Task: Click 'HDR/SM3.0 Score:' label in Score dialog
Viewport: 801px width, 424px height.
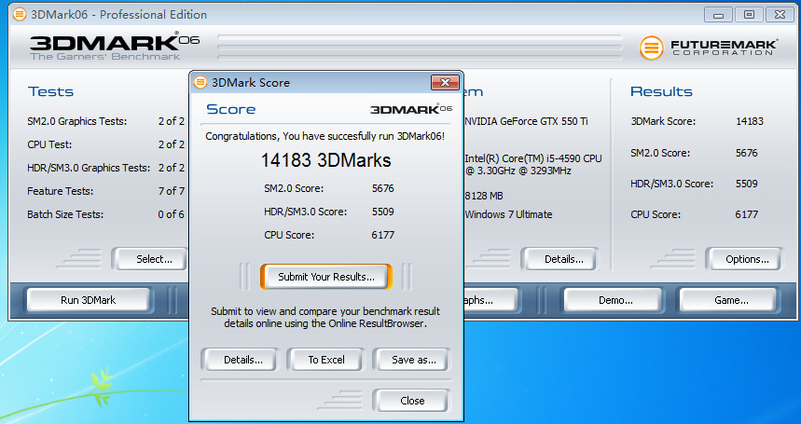Action: (306, 212)
